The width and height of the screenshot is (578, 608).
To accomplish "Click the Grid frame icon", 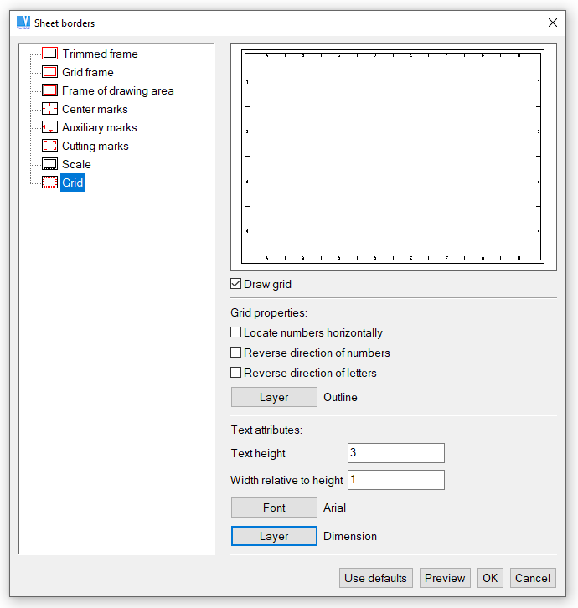I will pos(49,72).
